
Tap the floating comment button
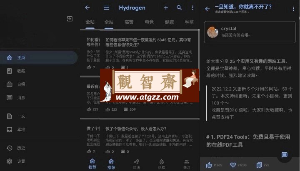coord(284,155)
